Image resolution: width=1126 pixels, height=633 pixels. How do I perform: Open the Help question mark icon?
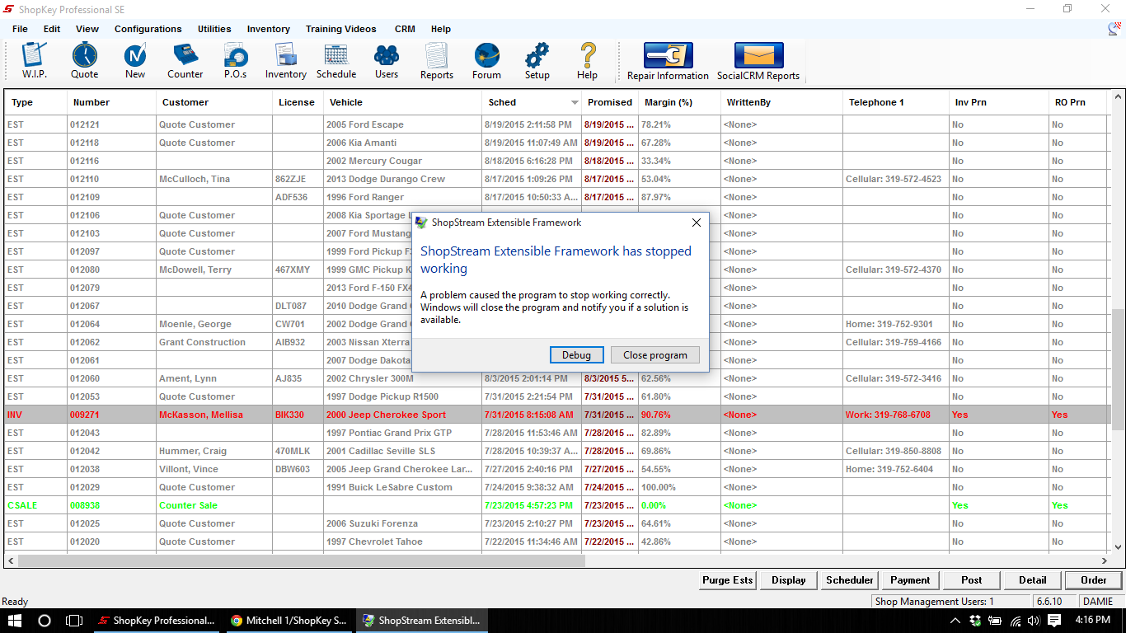[588, 61]
